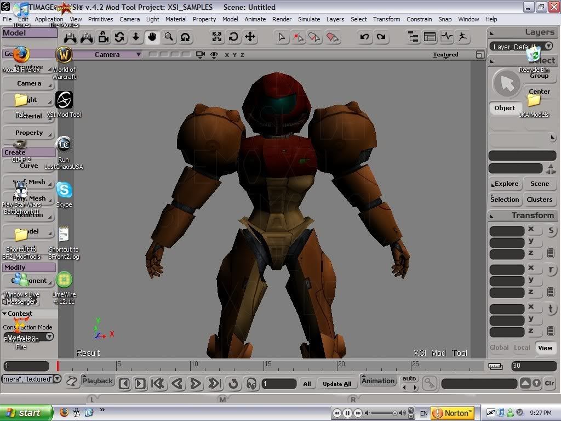
Task: Click the Clr button
Action: 549,383
